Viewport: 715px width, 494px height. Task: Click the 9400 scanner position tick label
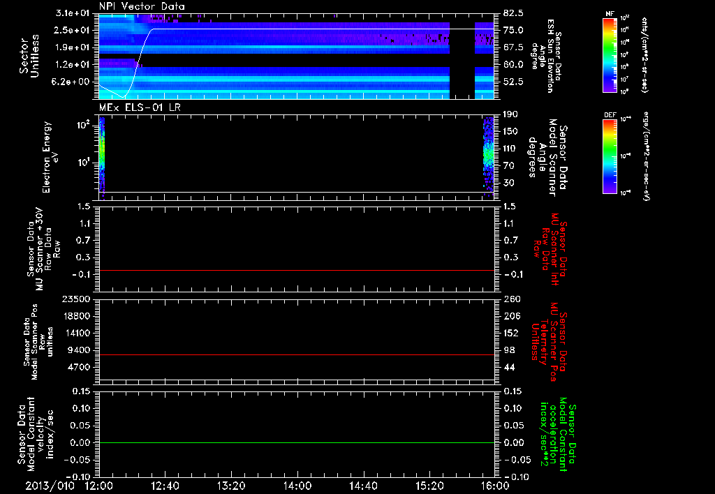point(78,350)
